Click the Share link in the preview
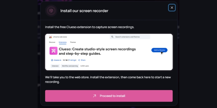The image size is (217, 108). pos(83,60)
